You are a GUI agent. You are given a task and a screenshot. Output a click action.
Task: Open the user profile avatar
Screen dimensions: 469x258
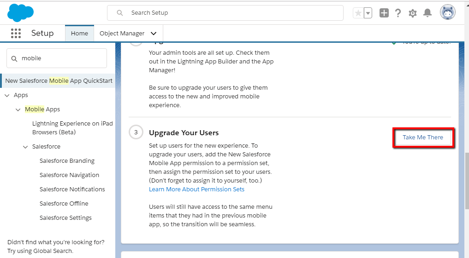pyautogui.click(x=447, y=12)
